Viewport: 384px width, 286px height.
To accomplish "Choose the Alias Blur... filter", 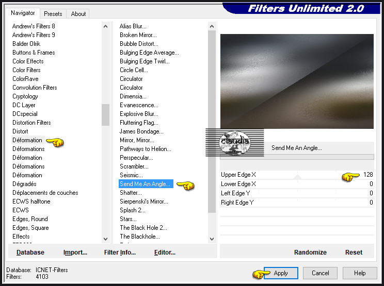I will click(x=133, y=26).
